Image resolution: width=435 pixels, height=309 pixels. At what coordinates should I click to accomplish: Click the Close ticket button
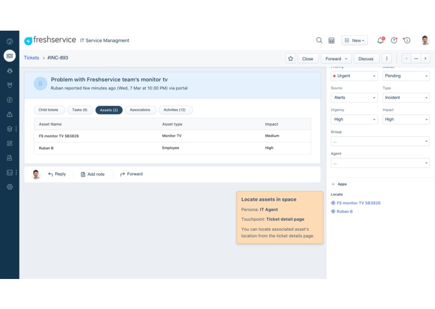(x=308, y=59)
